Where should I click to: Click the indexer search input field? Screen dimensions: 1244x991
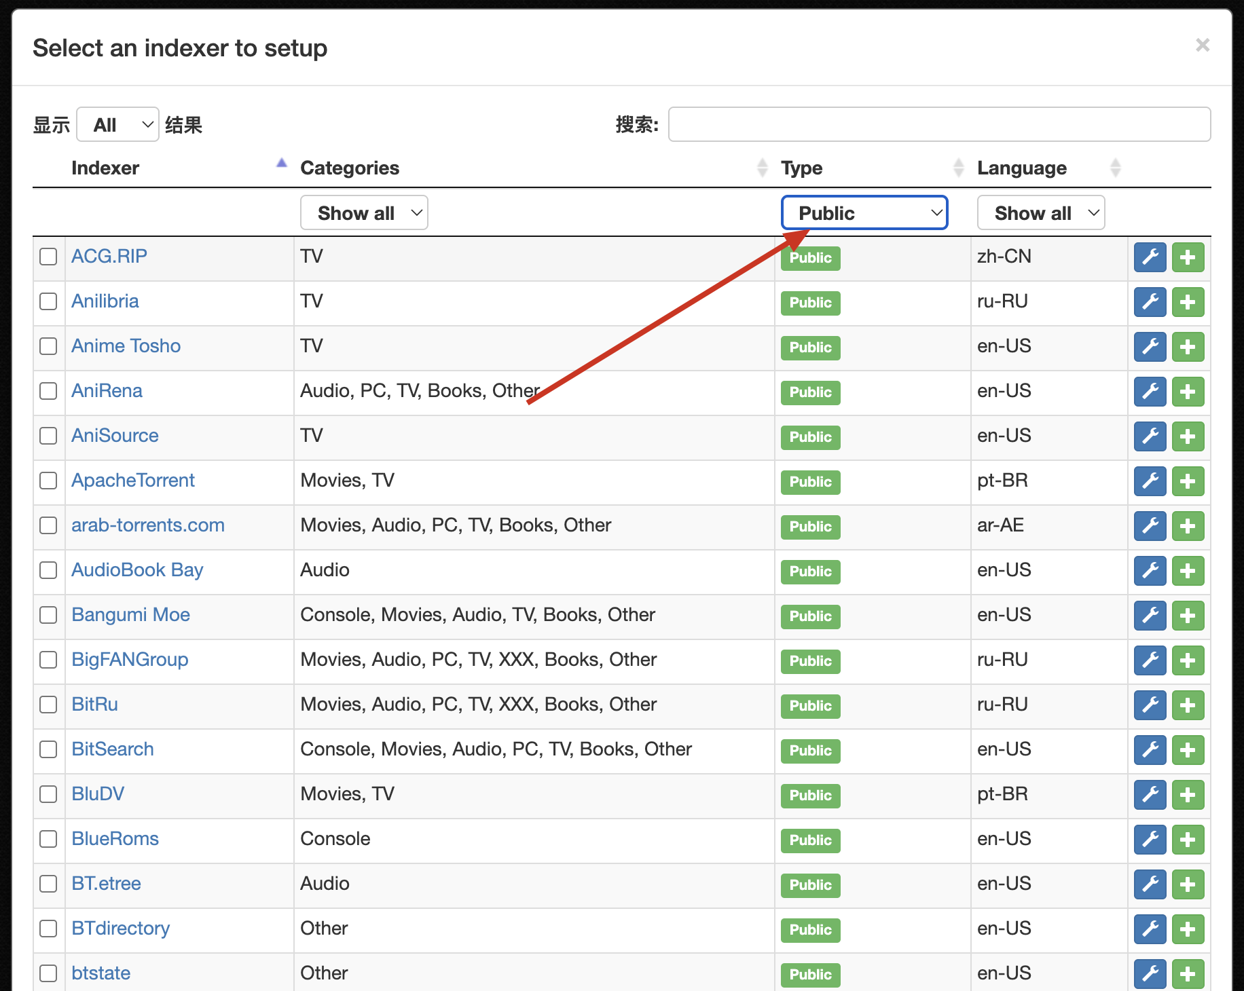939,124
